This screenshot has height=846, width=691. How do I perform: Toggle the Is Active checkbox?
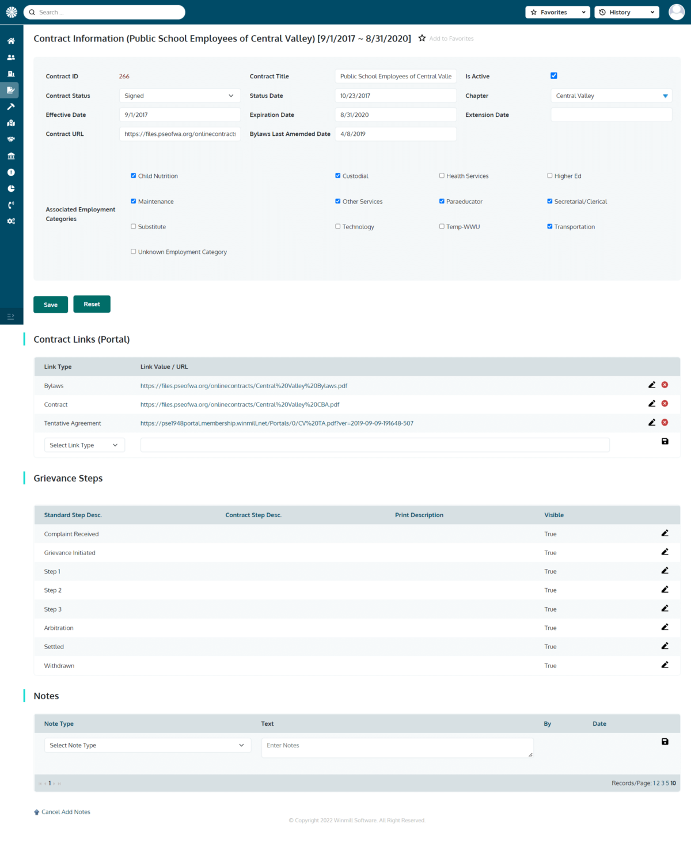554,75
